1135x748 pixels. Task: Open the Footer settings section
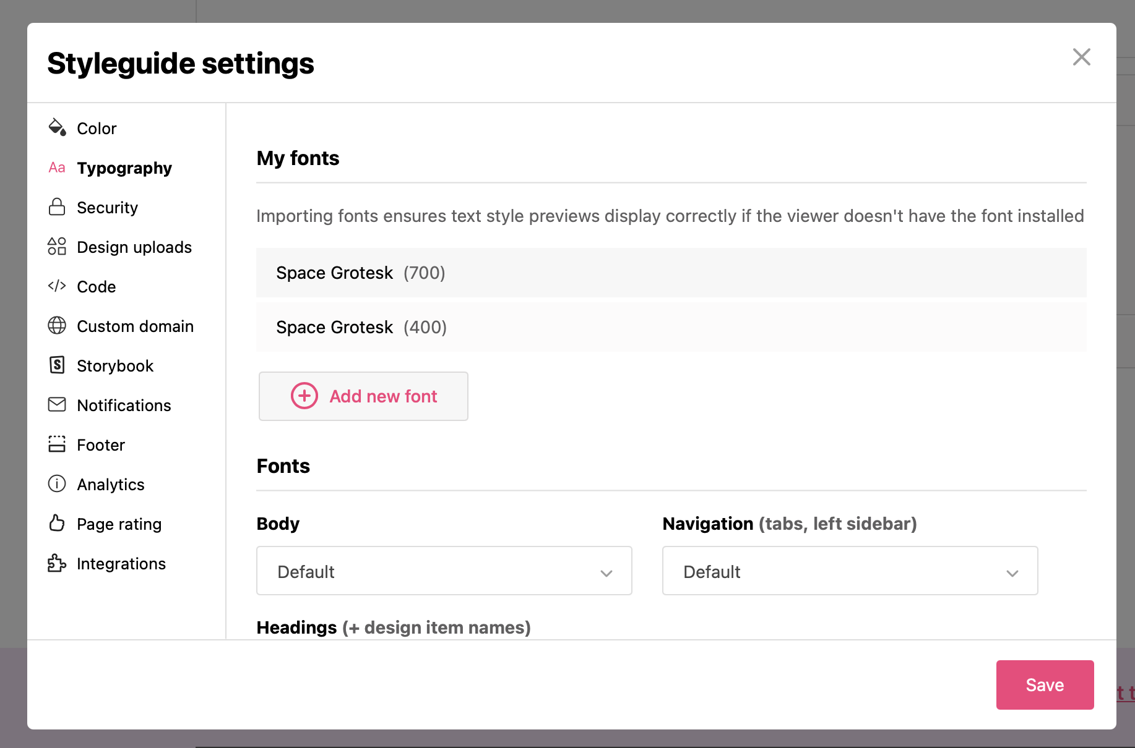100,444
